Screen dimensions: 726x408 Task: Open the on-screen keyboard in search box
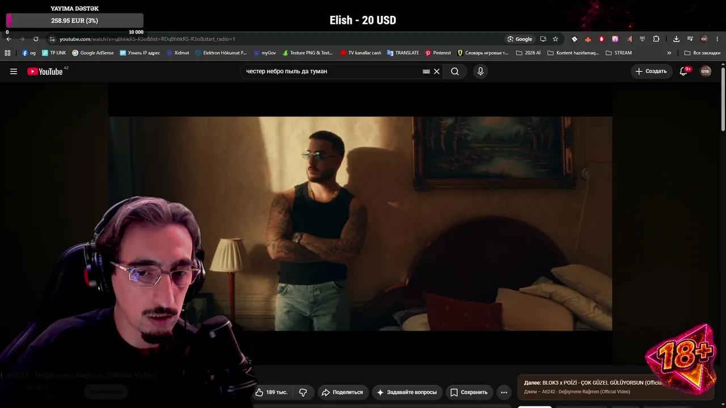427,71
